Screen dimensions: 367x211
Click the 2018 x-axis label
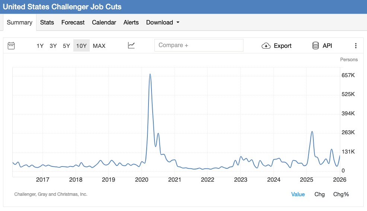(76, 180)
